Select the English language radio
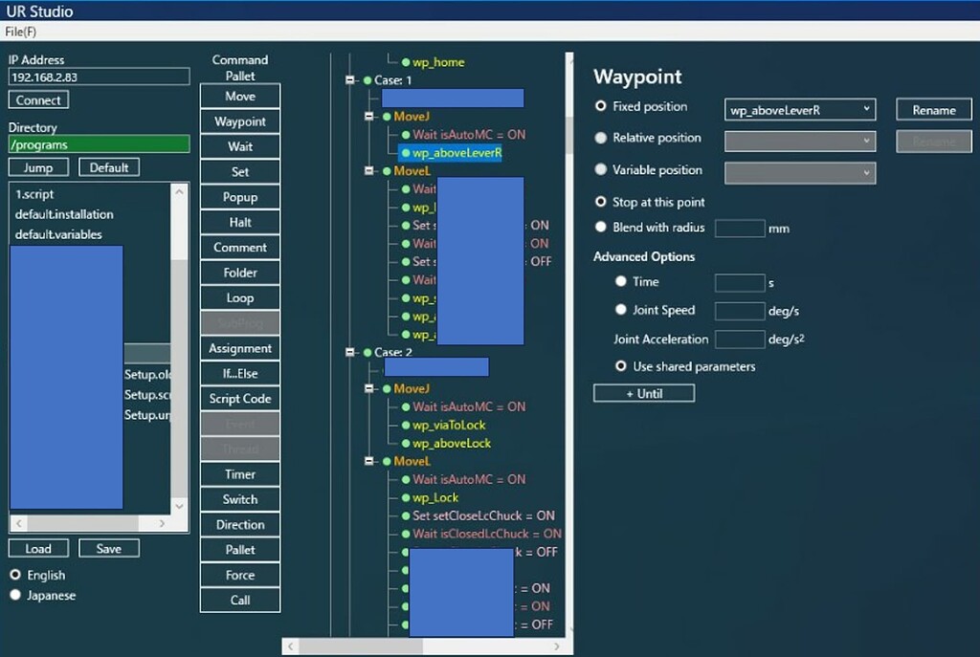The height and width of the screenshot is (657, 980). click(x=15, y=575)
